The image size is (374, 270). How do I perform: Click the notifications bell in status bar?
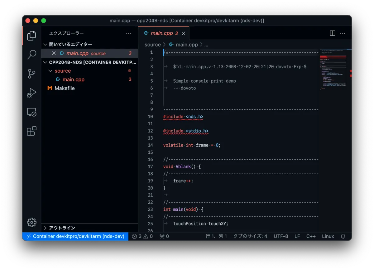point(343,236)
